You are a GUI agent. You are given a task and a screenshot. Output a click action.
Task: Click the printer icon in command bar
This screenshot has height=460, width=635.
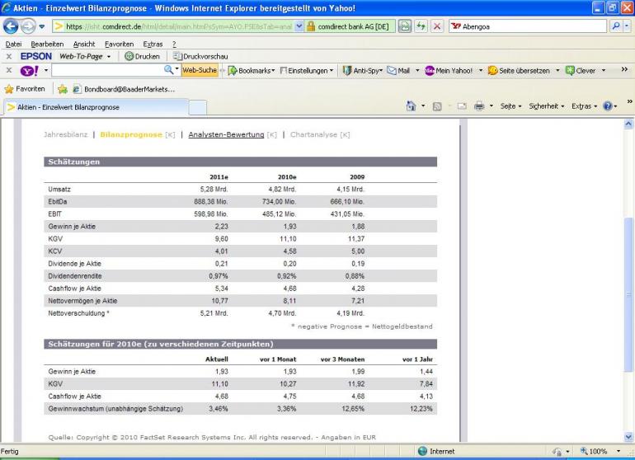479,106
